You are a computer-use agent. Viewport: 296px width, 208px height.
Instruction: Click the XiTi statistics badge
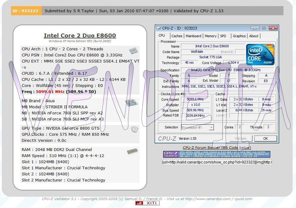click(147, 203)
